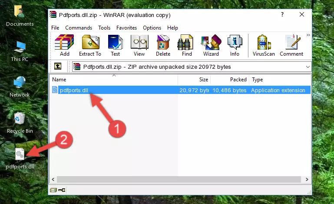Go up one folder level
Image resolution: width=334 pixels, height=204 pixels.
[x=58, y=67]
